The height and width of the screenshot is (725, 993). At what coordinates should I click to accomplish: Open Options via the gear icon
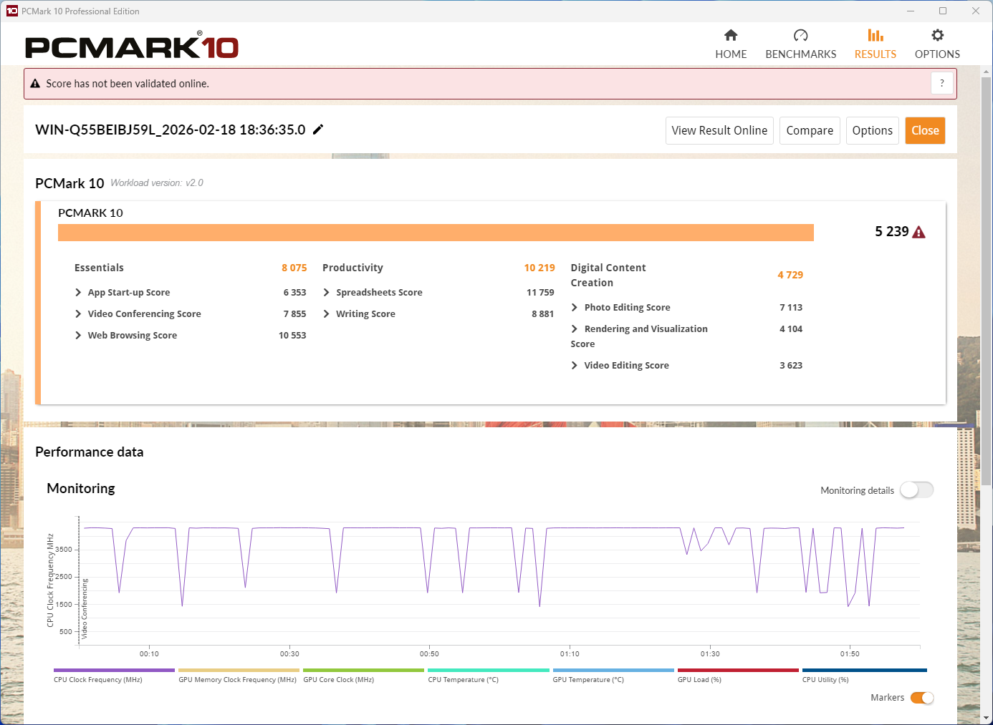pos(937,36)
